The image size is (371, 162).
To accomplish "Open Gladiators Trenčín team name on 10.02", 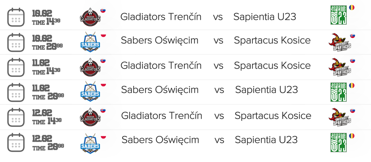I will click(x=161, y=17).
